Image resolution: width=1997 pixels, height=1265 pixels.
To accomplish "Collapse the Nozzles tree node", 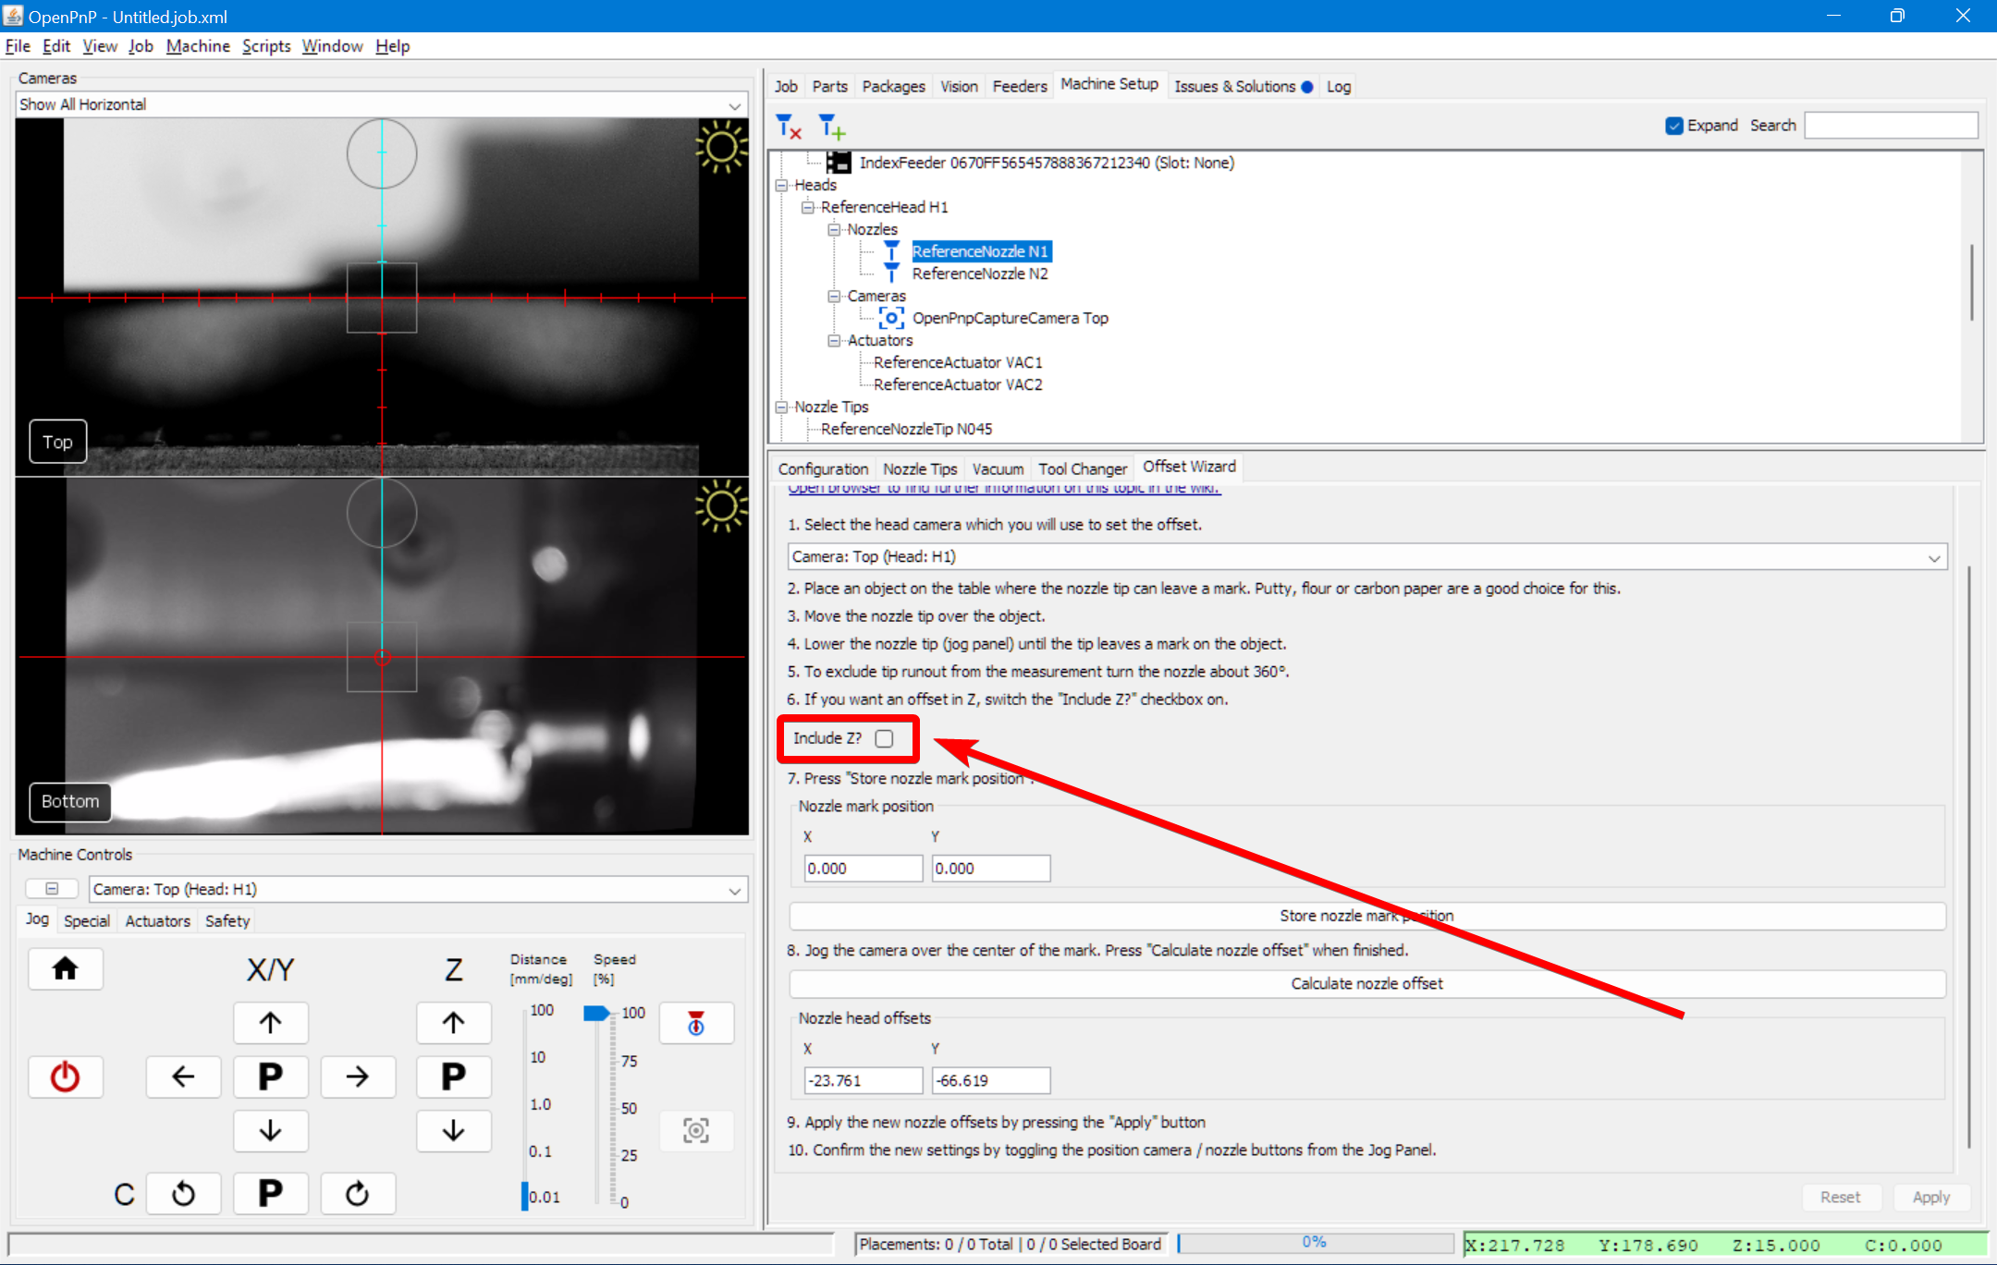I will tap(835, 229).
